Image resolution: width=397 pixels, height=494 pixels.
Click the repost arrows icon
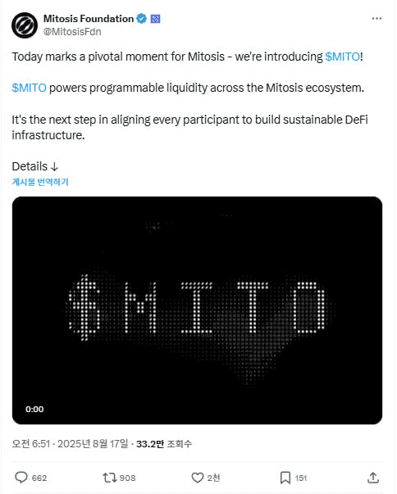(109, 478)
